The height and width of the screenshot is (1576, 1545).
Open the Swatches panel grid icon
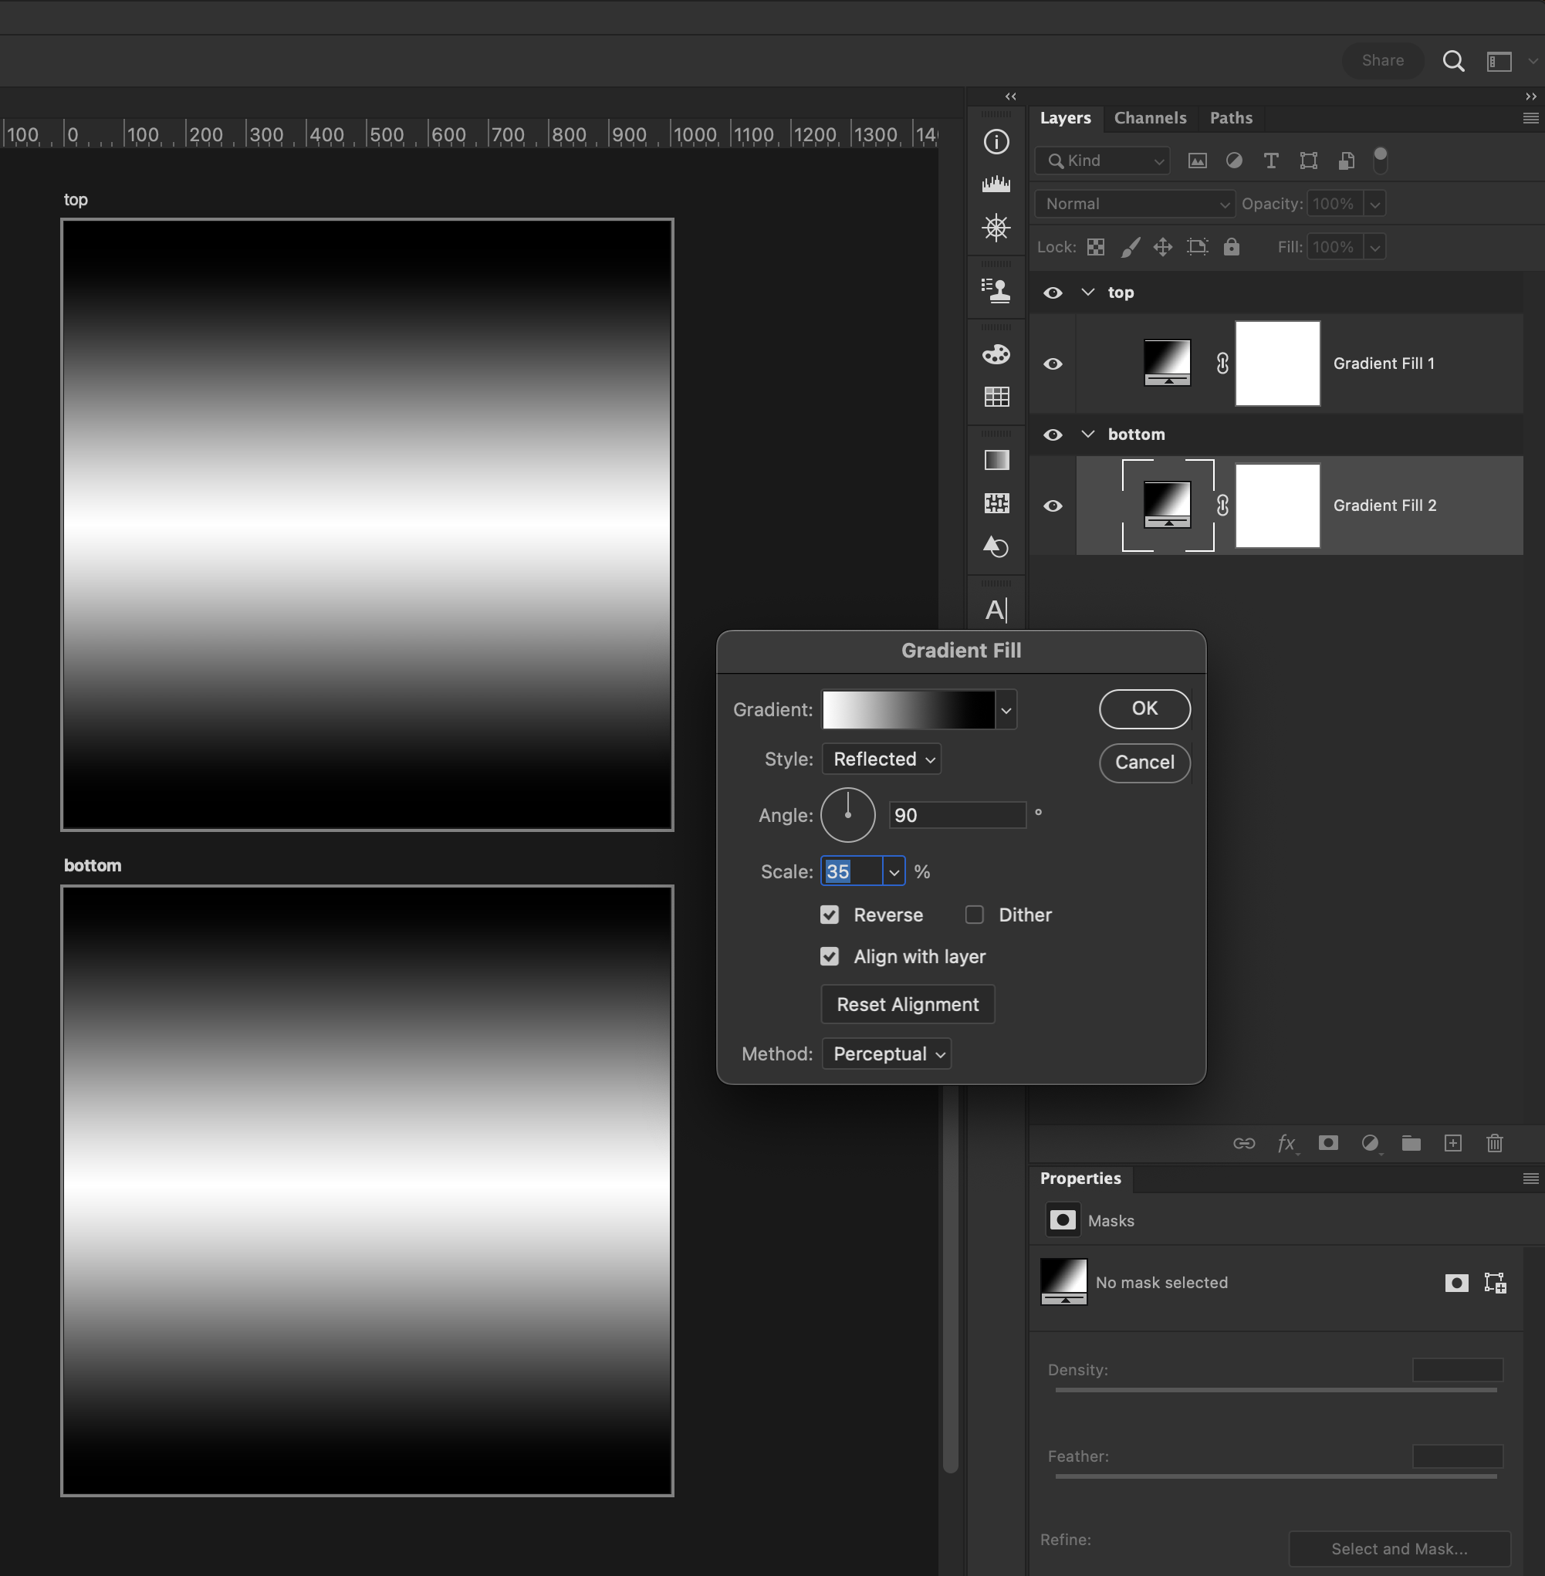pos(996,397)
